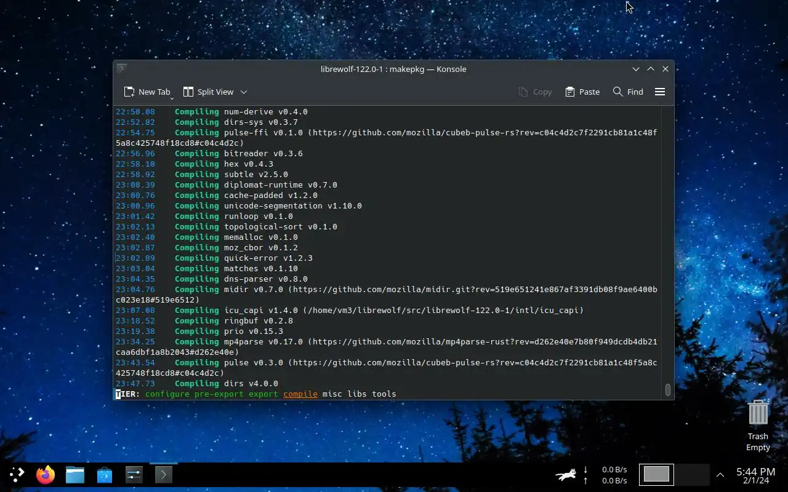This screenshot has height=492, width=788.
Task: Click the misc tier text
Action: pos(332,394)
